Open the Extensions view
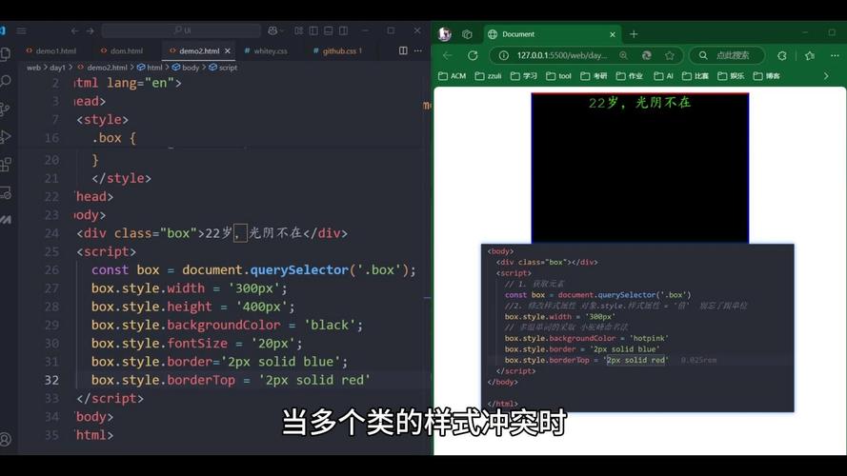 (x=5, y=165)
